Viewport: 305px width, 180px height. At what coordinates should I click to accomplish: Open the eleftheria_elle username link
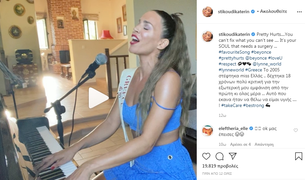233,128
